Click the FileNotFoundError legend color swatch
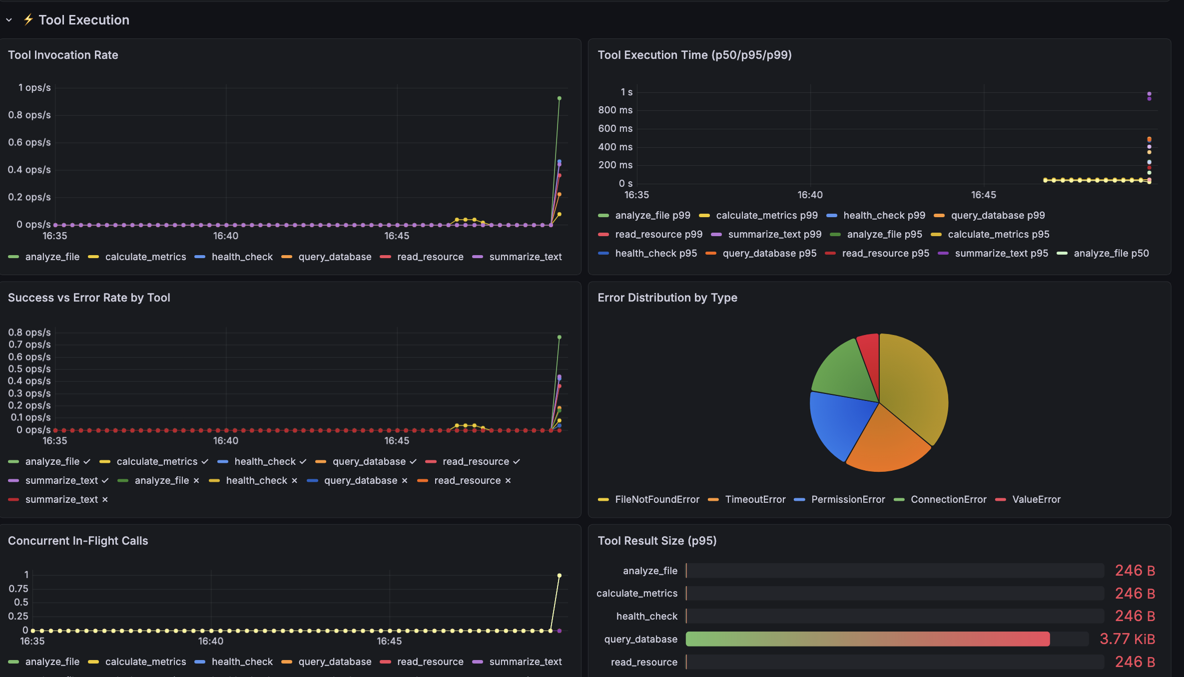1184x677 pixels. pos(603,500)
